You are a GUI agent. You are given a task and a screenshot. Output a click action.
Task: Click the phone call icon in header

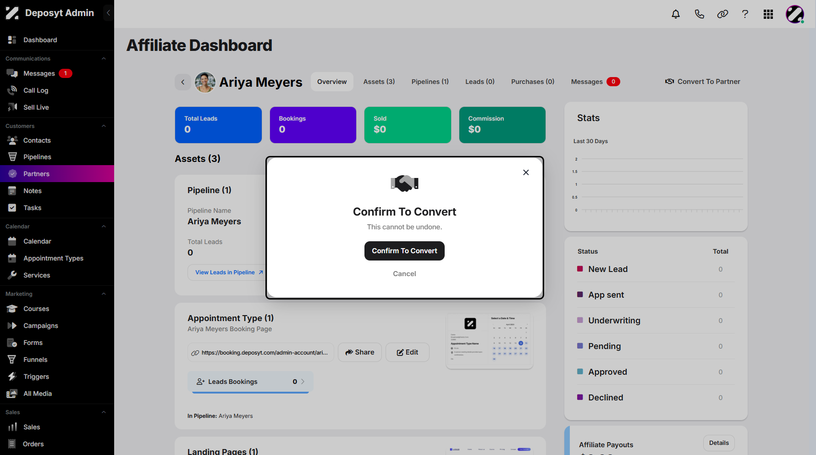point(699,14)
